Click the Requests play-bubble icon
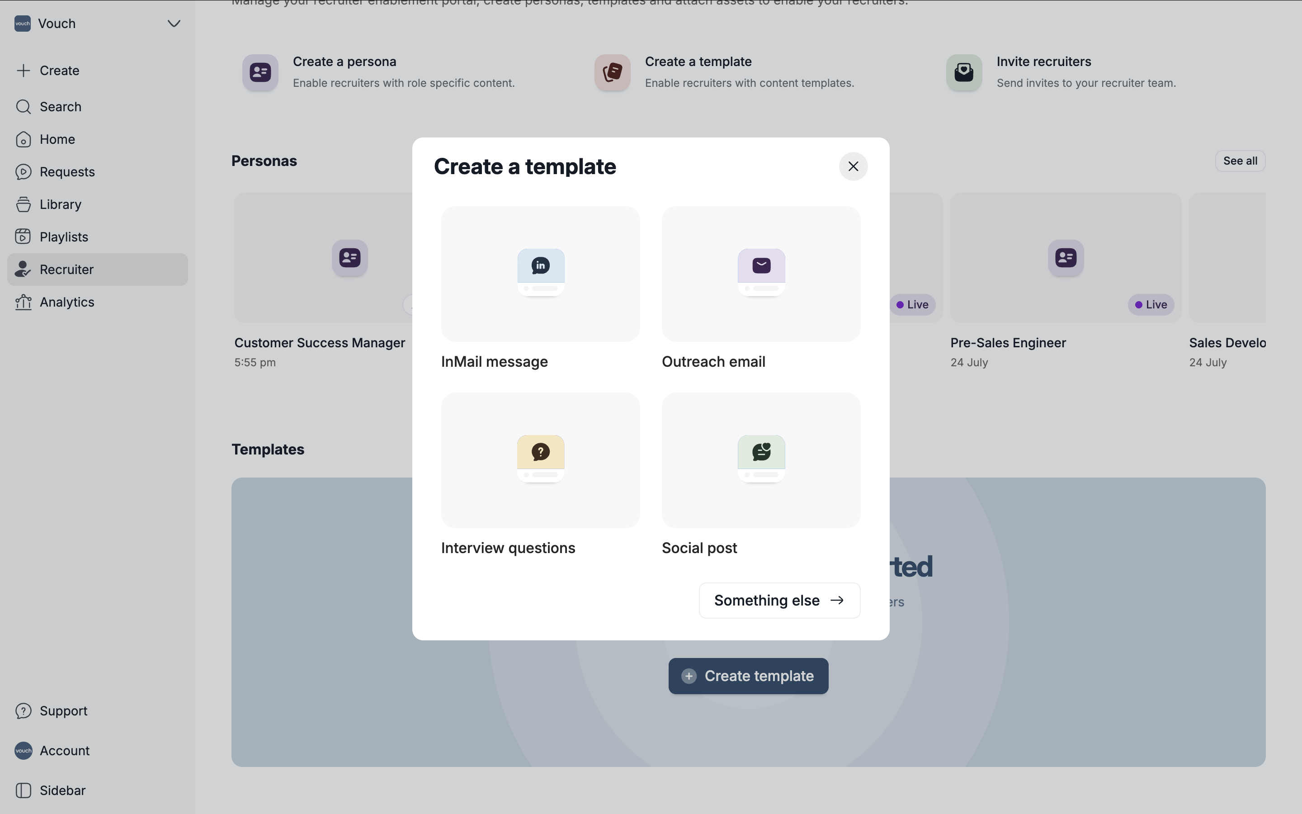The image size is (1302, 814). [x=23, y=172]
